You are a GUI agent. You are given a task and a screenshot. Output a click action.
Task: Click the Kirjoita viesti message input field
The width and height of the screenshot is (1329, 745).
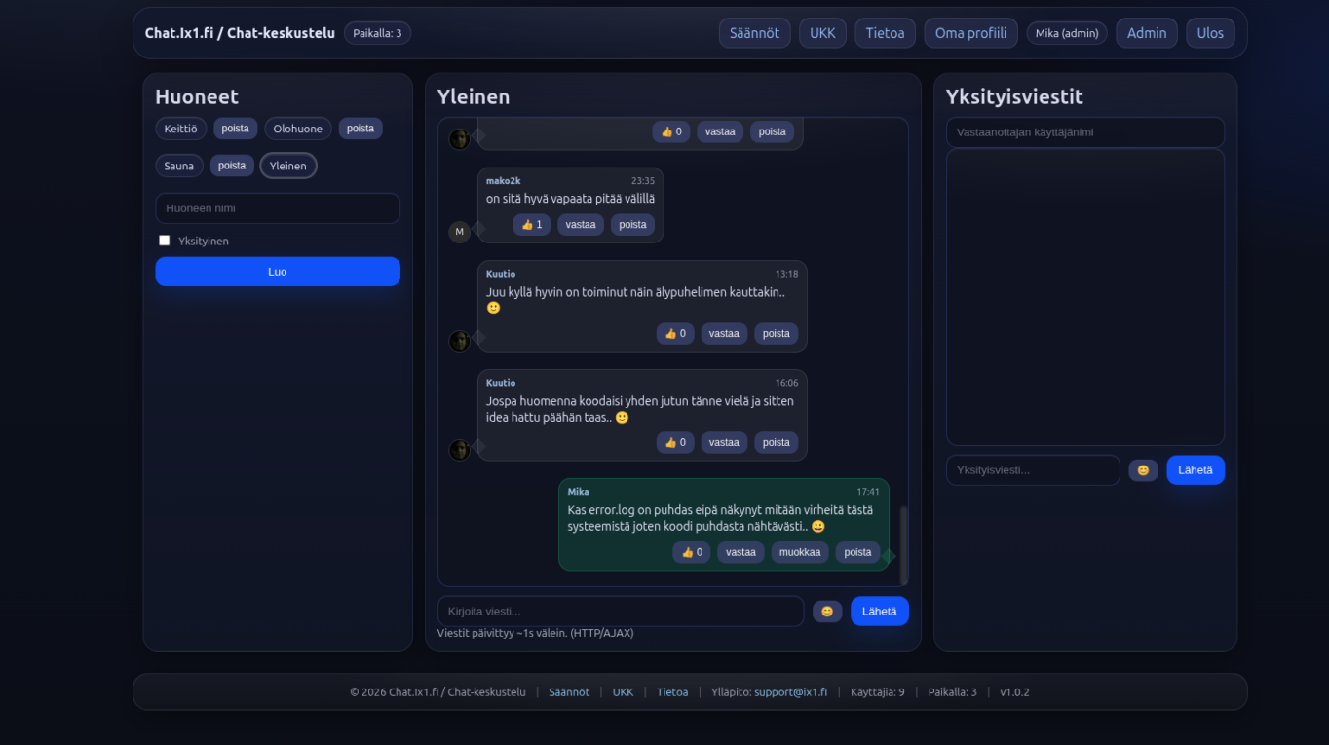[x=621, y=611]
